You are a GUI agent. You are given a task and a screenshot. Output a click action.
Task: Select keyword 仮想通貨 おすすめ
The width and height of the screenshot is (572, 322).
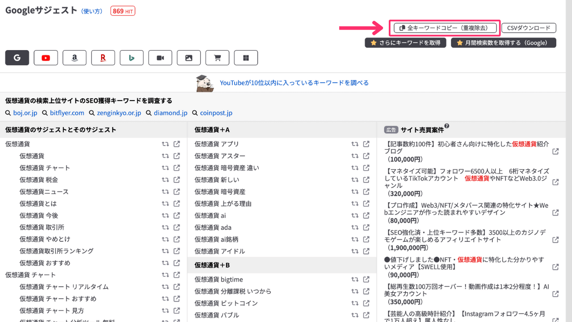[45, 263]
